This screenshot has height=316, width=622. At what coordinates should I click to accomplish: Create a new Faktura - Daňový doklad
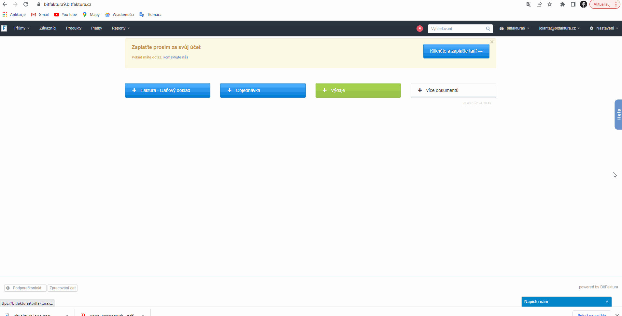[x=168, y=90]
